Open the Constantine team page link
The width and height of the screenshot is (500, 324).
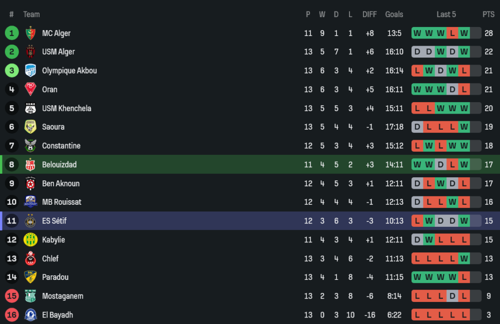[x=61, y=146]
